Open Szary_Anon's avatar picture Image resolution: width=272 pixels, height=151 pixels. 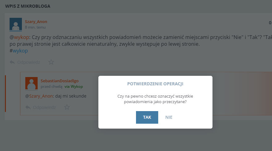pos(16,24)
